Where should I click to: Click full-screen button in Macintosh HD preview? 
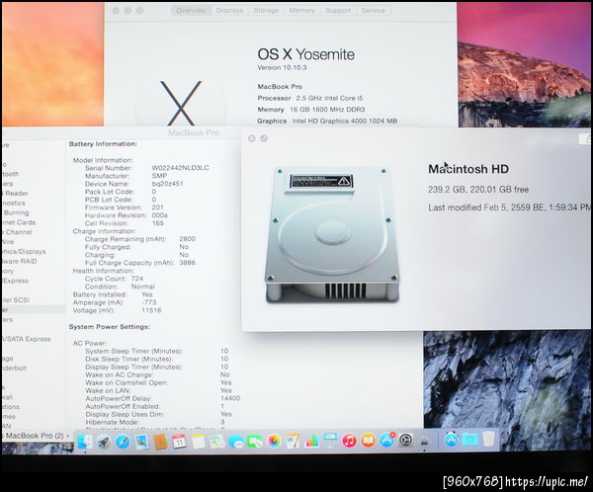[x=264, y=138]
